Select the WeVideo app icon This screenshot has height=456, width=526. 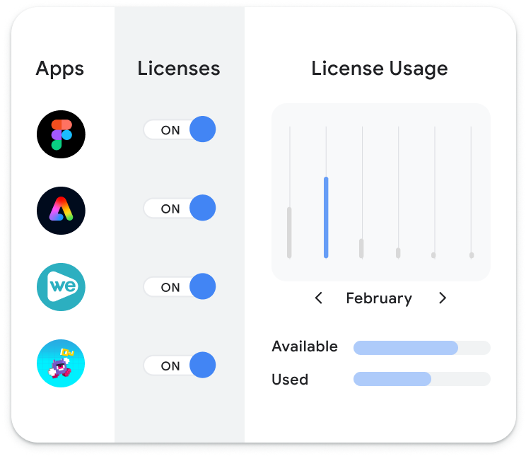61,287
